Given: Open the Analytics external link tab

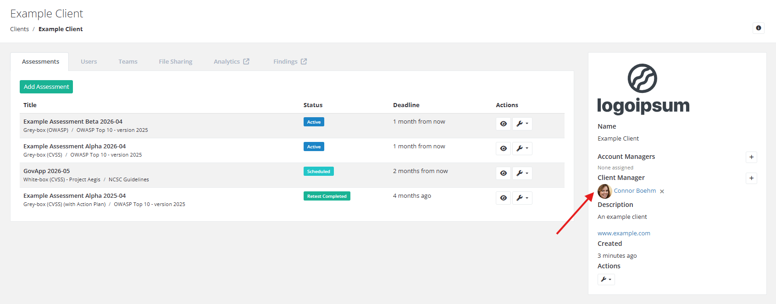Looking at the screenshot, I should click(231, 62).
